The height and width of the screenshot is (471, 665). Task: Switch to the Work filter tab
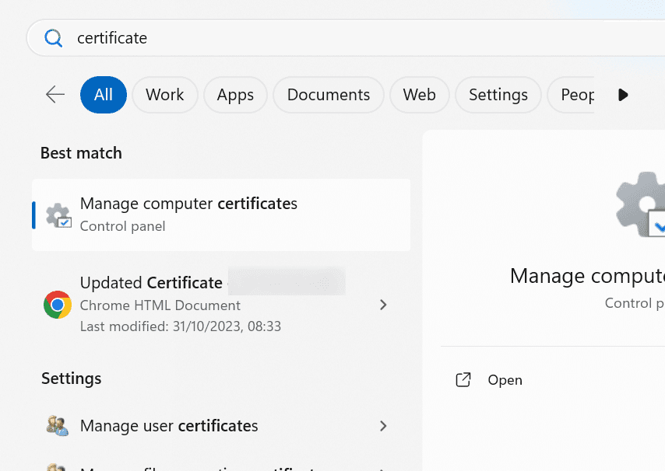(x=164, y=95)
